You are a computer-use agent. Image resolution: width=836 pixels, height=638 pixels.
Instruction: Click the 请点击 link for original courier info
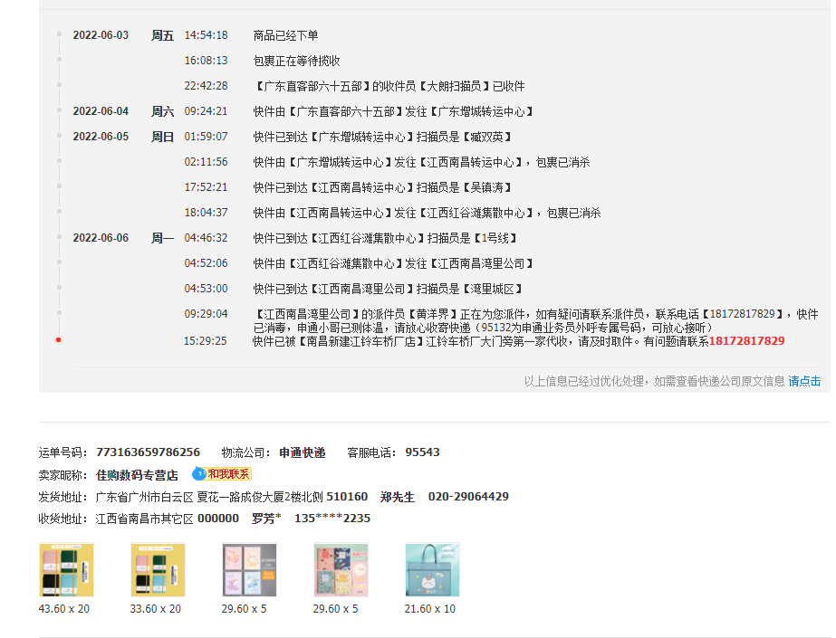804,381
